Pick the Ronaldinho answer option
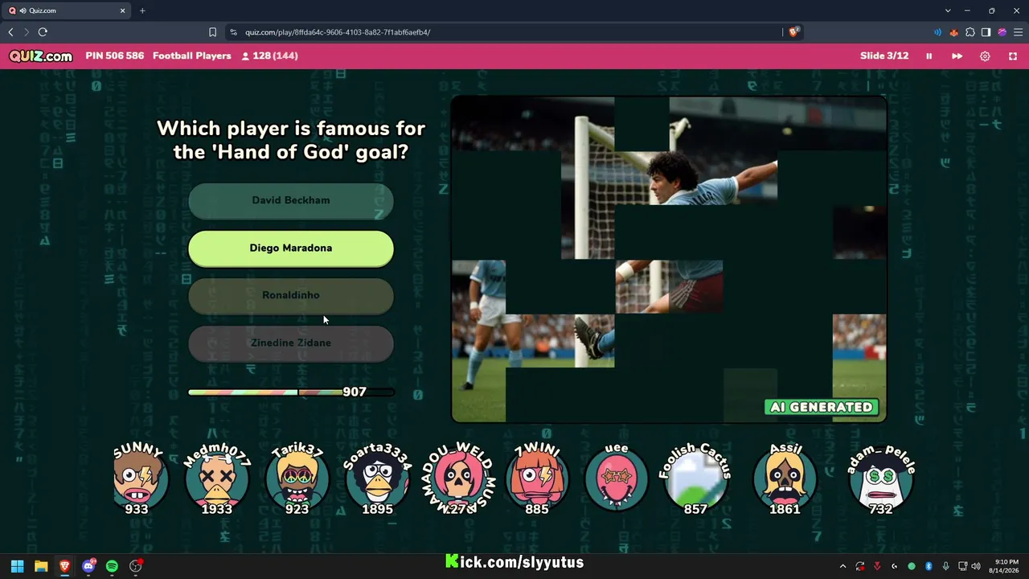This screenshot has height=579, width=1029. click(x=291, y=296)
